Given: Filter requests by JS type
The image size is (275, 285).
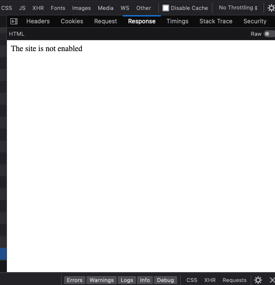Looking at the screenshot, I should coord(22,8).
